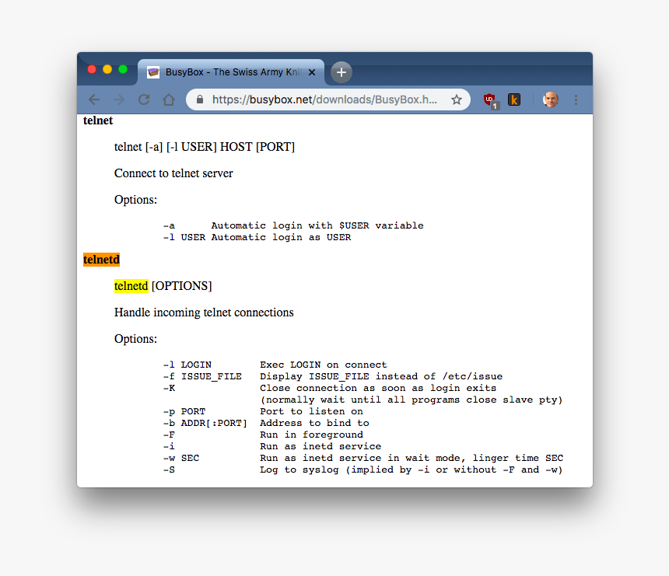
Task: Click 'Address to bind to' option line
Action: pos(314,424)
